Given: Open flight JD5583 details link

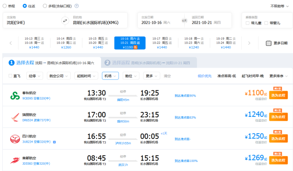Looking at the screenshot, I should click(36, 164).
